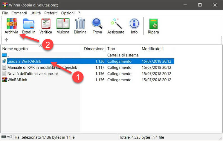Screen dimensions: 223x141
Task: Select Guida a WinRAR.lnk file name
Action: click(x=24, y=61)
